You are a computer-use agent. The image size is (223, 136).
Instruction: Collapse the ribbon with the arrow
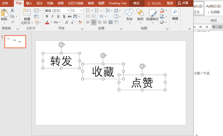[189, 29]
